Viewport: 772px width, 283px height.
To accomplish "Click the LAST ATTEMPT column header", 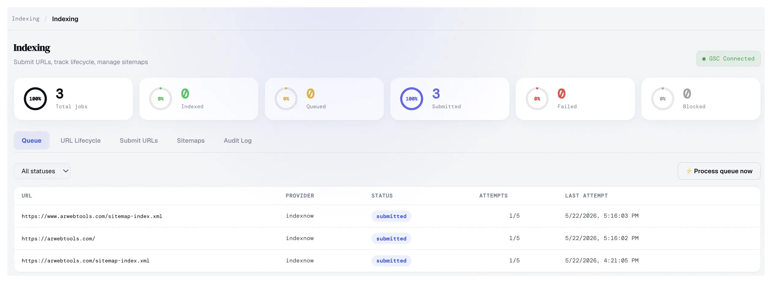I will click(586, 196).
